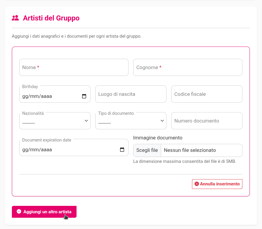Click the Birthday date field
262x229 pixels.
coord(55,94)
